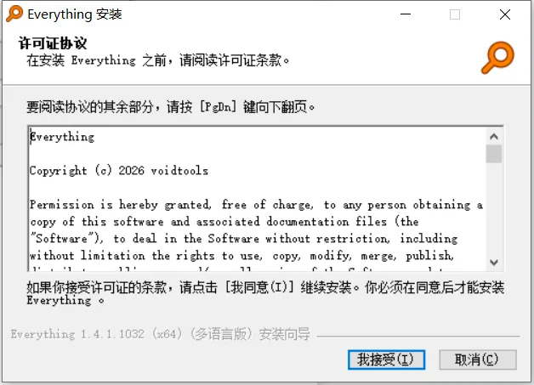Accept the license with 我接受(I) button

(386, 360)
